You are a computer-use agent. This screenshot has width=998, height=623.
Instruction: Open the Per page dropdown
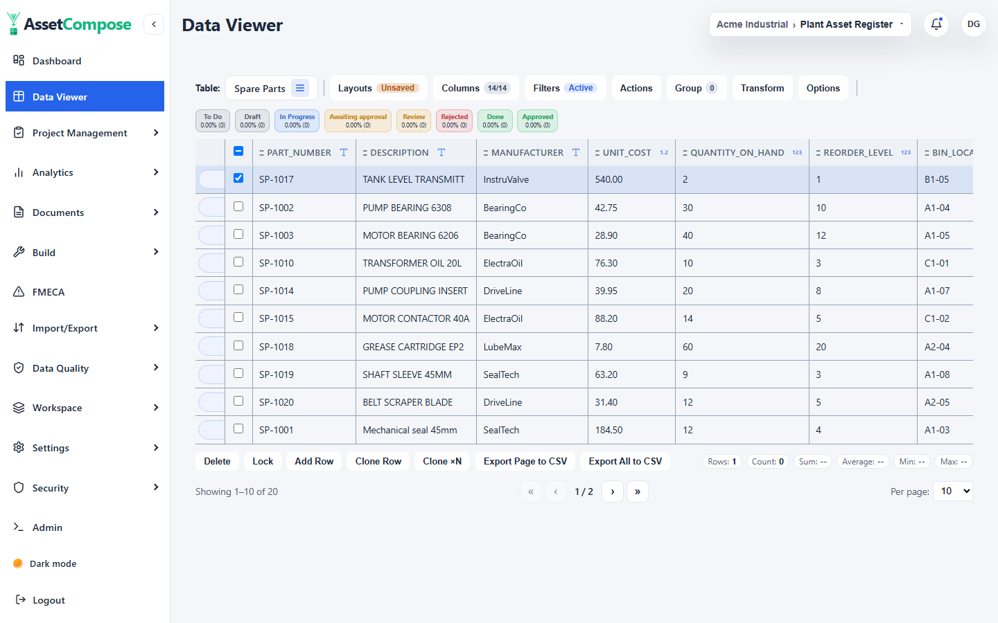coord(953,491)
